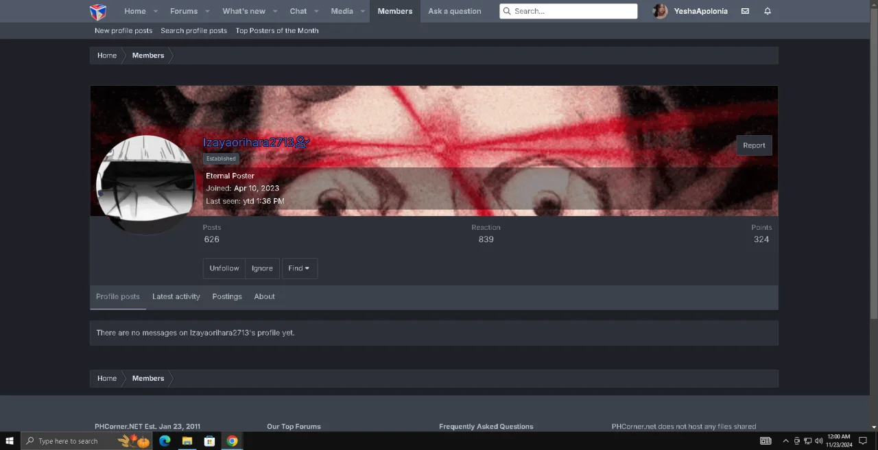This screenshot has height=450, width=878.
Task: Click the search magnifier icon
Action: point(507,11)
